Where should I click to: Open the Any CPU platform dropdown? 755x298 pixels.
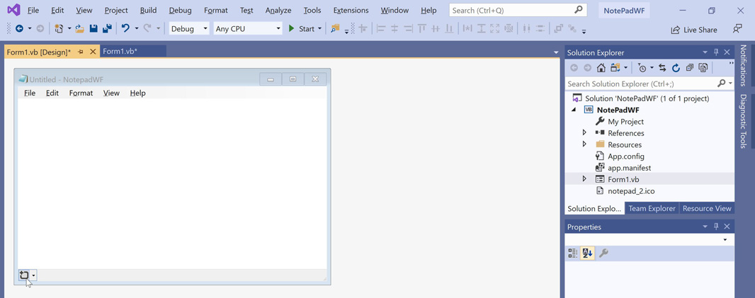click(247, 29)
